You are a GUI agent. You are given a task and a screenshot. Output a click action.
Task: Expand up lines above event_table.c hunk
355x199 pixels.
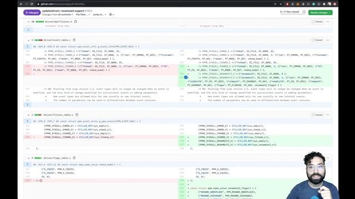coord(28,46)
